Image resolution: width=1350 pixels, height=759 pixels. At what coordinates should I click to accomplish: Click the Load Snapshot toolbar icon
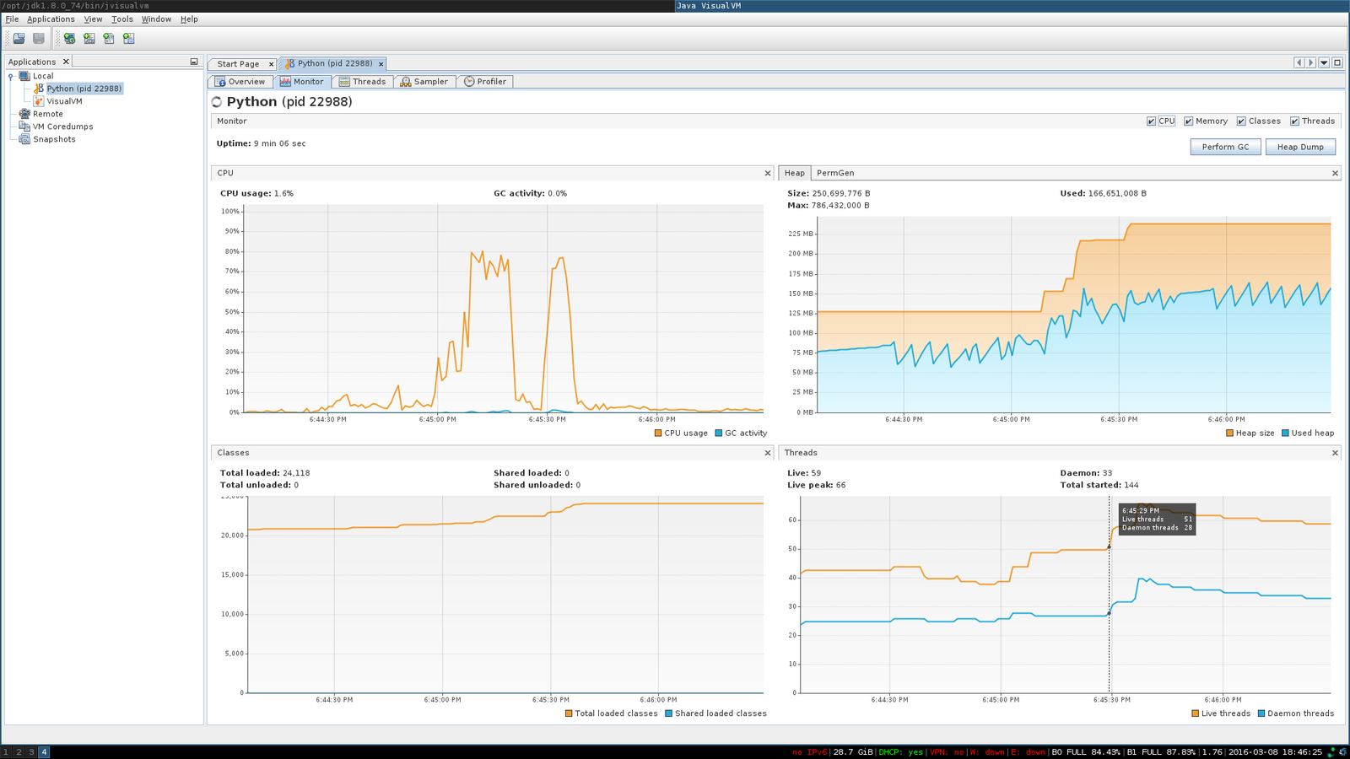tap(19, 38)
